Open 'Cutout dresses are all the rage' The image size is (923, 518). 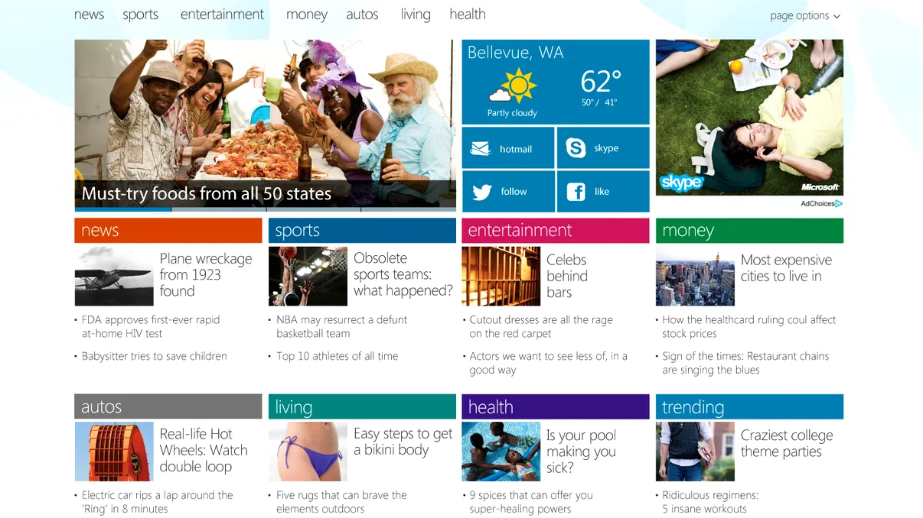pyautogui.click(x=541, y=327)
